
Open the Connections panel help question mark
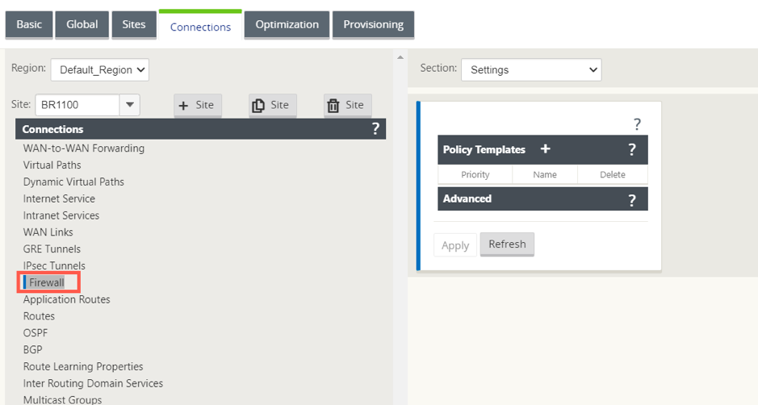tap(375, 129)
